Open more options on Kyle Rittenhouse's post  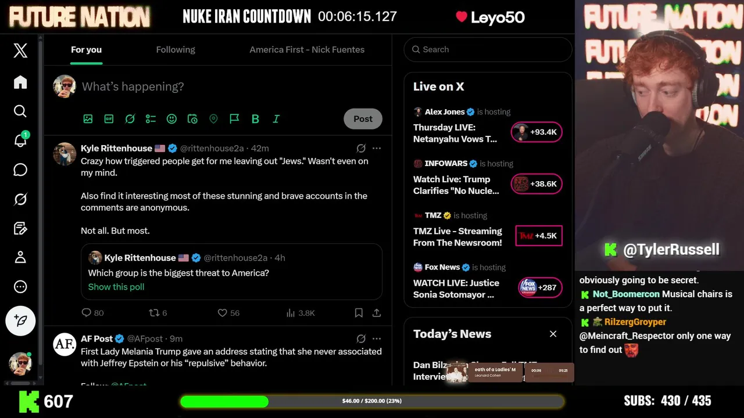[x=377, y=148]
